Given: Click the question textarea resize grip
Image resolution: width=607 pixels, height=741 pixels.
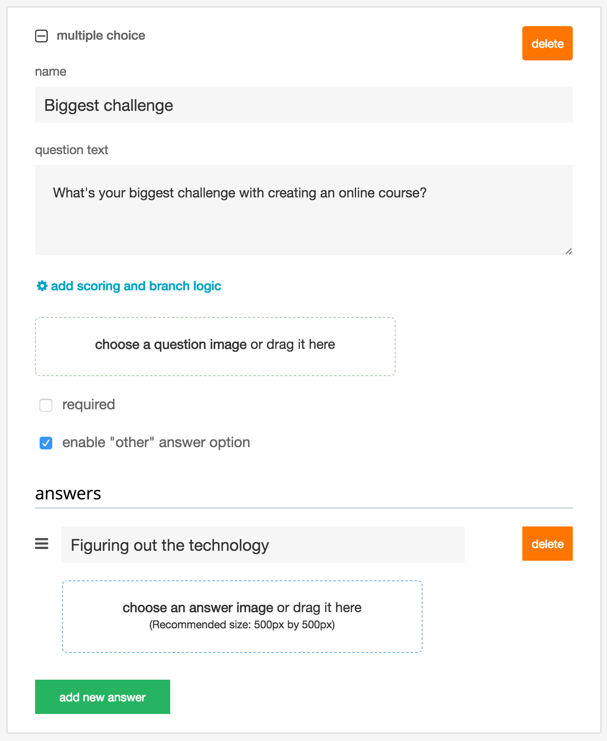Looking at the screenshot, I should (569, 251).
